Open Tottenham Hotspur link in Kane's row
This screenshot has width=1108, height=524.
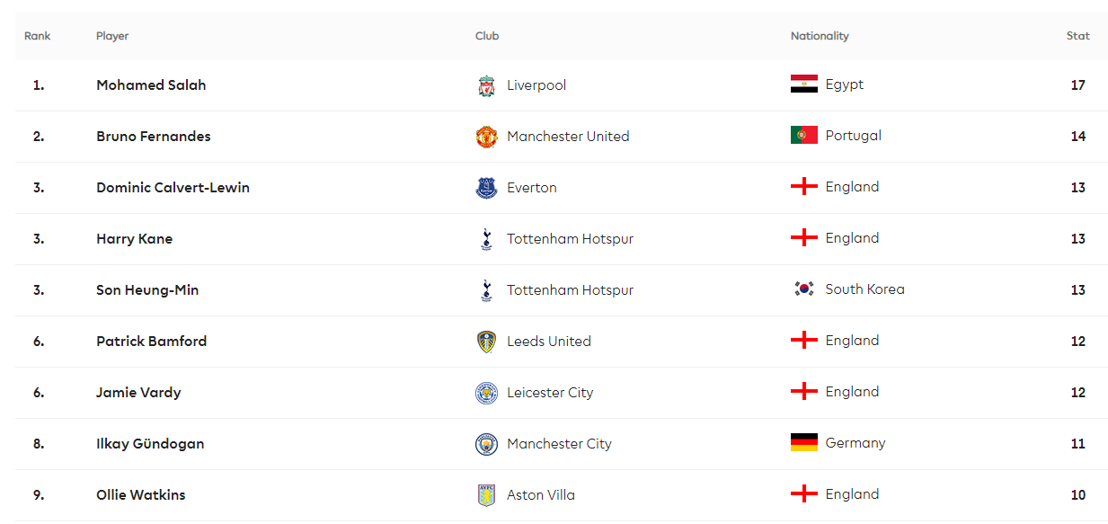(570, 239)
